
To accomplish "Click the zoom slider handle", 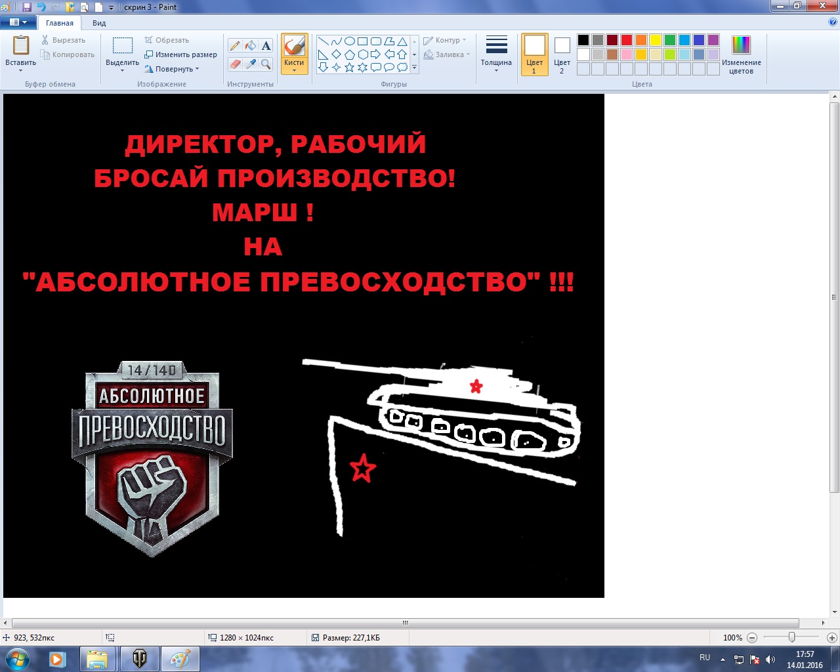I will point(792,637).
